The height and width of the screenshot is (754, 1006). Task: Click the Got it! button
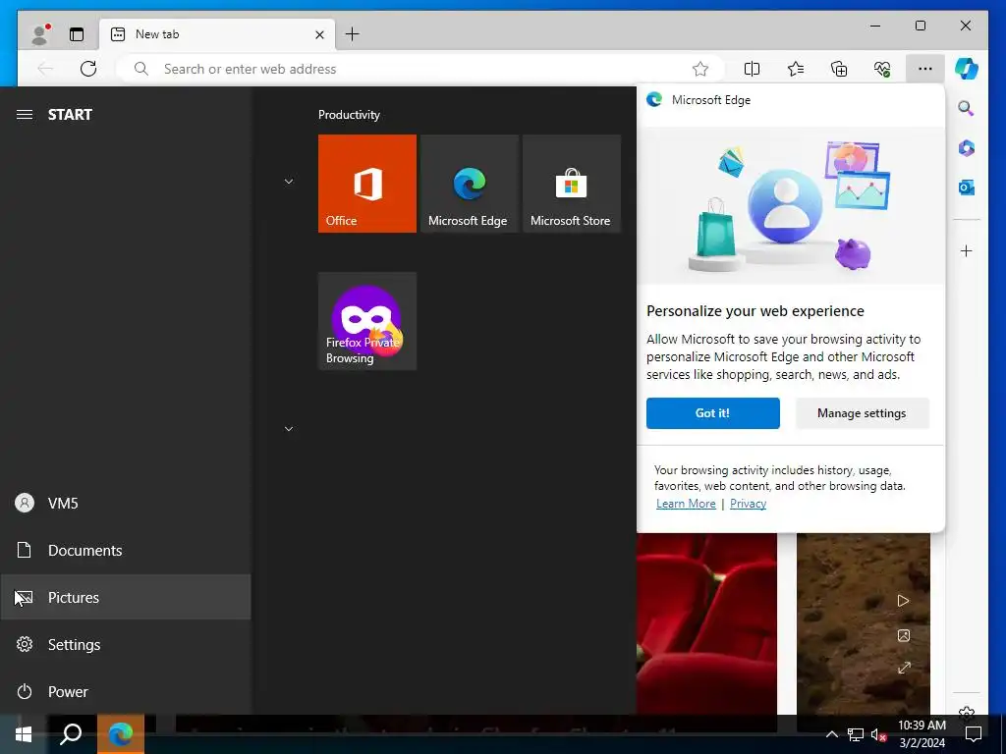point(713,413)
